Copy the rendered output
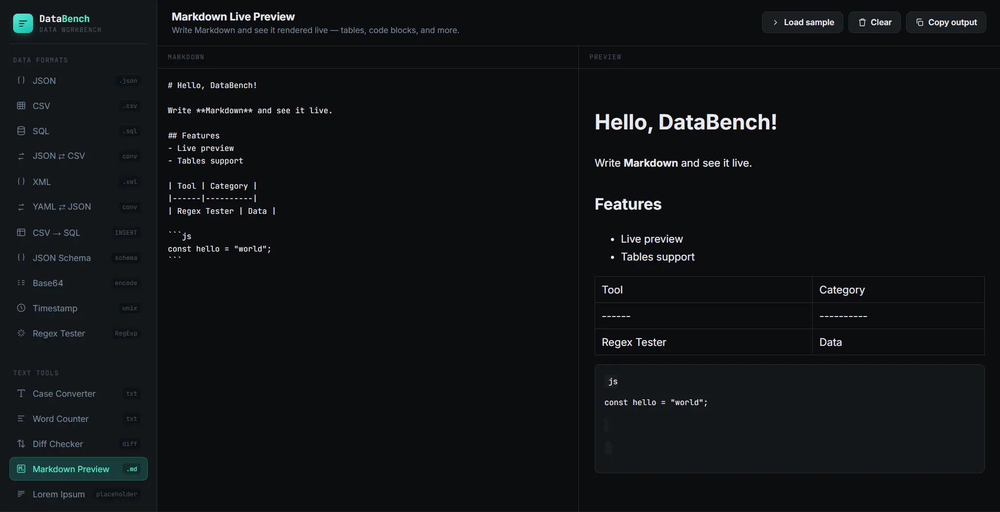Image resolution: width=1000 pixels, height=512 pixels. pos(946,23)
